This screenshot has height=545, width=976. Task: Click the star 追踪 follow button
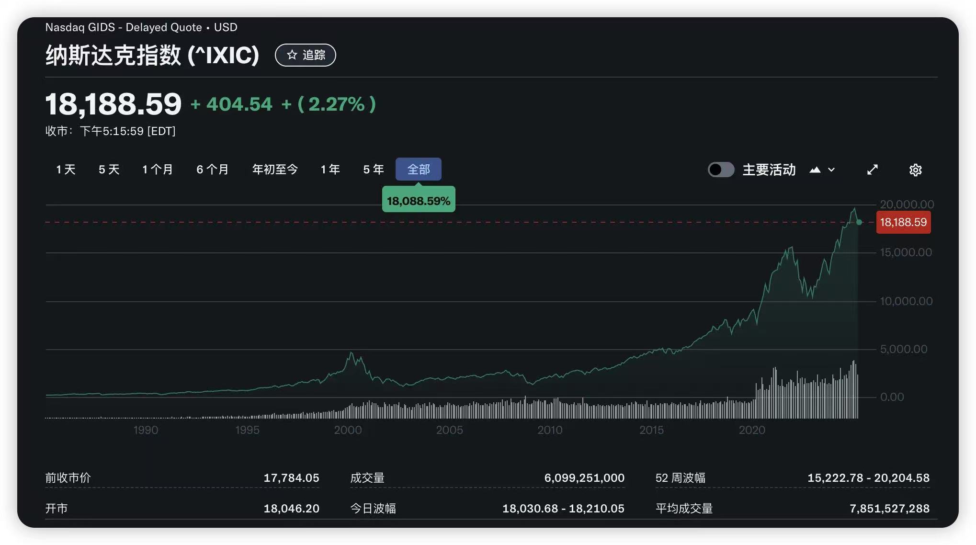coord(306,55)
